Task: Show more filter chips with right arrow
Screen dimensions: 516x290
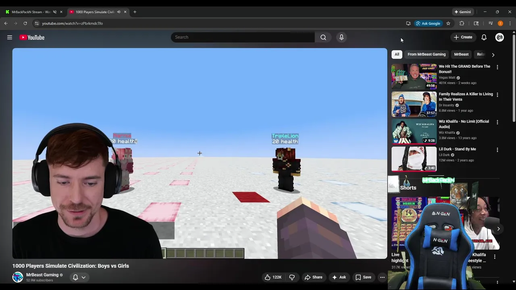Action: (493, 55)
